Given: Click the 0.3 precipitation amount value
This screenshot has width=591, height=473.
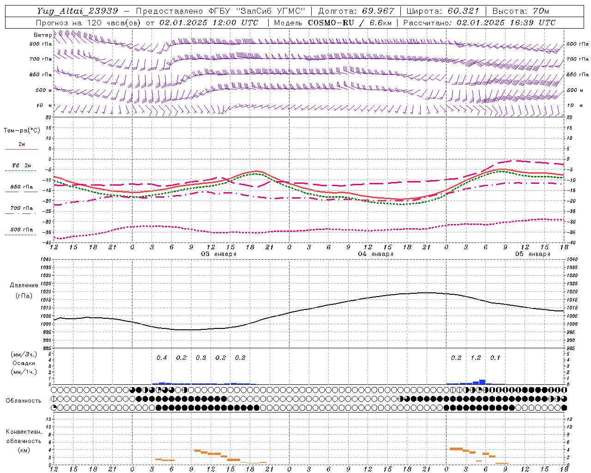Looking at the screenshot, I should pyautogui.click(x=201, y=358).
